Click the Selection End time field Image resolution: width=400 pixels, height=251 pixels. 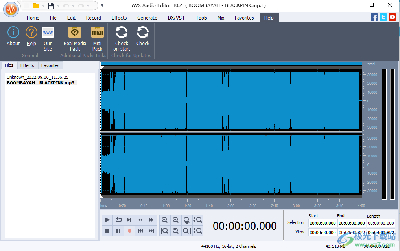352,223
